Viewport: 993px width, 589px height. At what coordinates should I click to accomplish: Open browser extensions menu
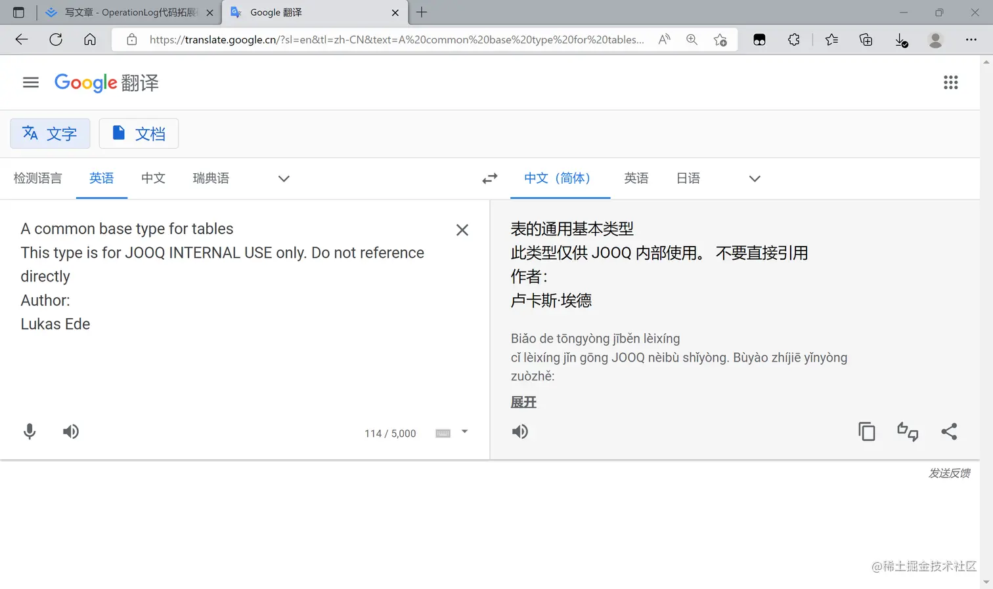coord(794,39)
